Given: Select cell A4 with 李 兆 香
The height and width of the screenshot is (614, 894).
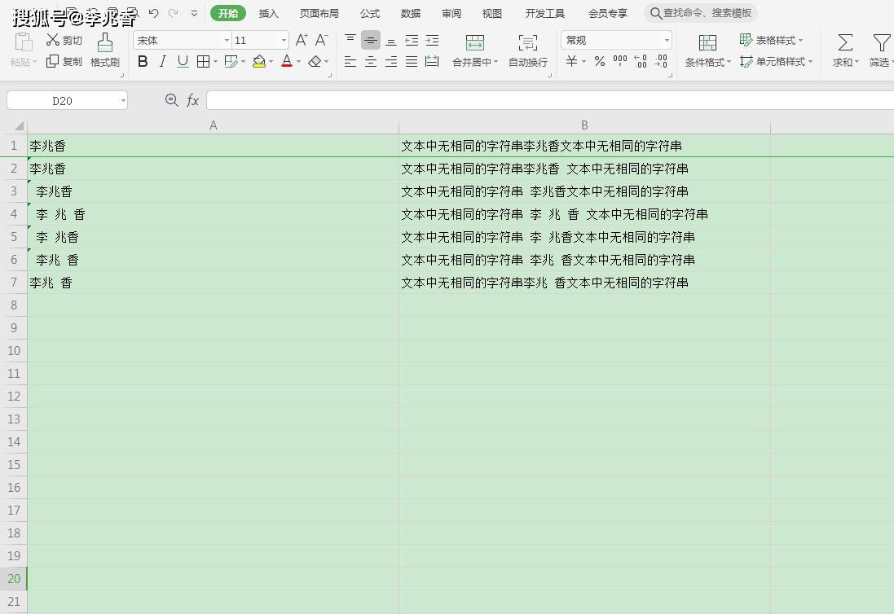Looking at the screenshot, I should 214,214.
